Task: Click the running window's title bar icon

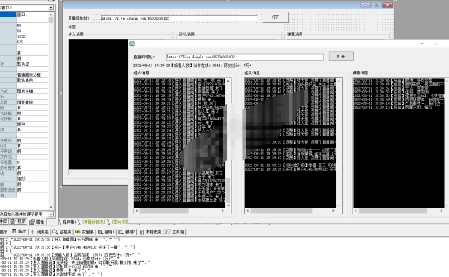Action: click(x=132, y=44)
